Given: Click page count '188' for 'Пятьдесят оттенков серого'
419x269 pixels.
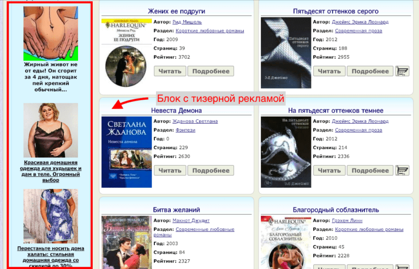Looking at the screenshot, I should click(x=343, y=48).
